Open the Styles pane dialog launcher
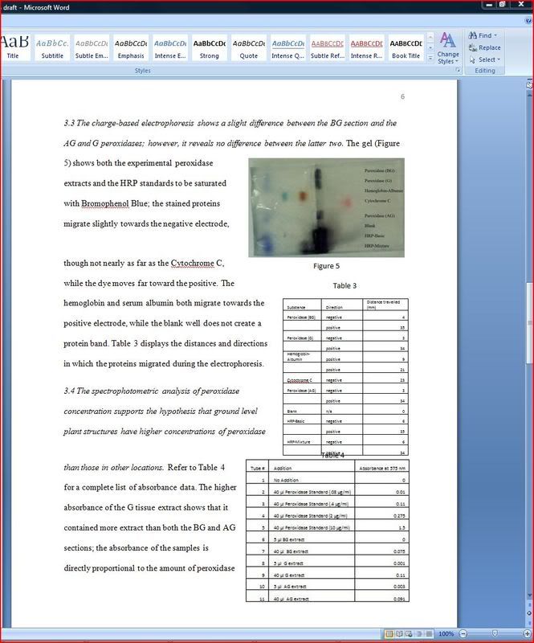Image resolution: width=534 pixels, height=643 pixels. click(x=458, y=71)
